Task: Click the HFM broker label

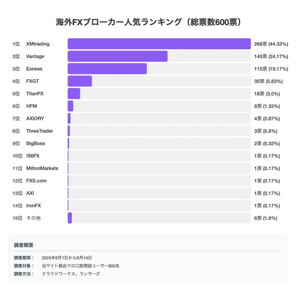Action: point(31,106)
